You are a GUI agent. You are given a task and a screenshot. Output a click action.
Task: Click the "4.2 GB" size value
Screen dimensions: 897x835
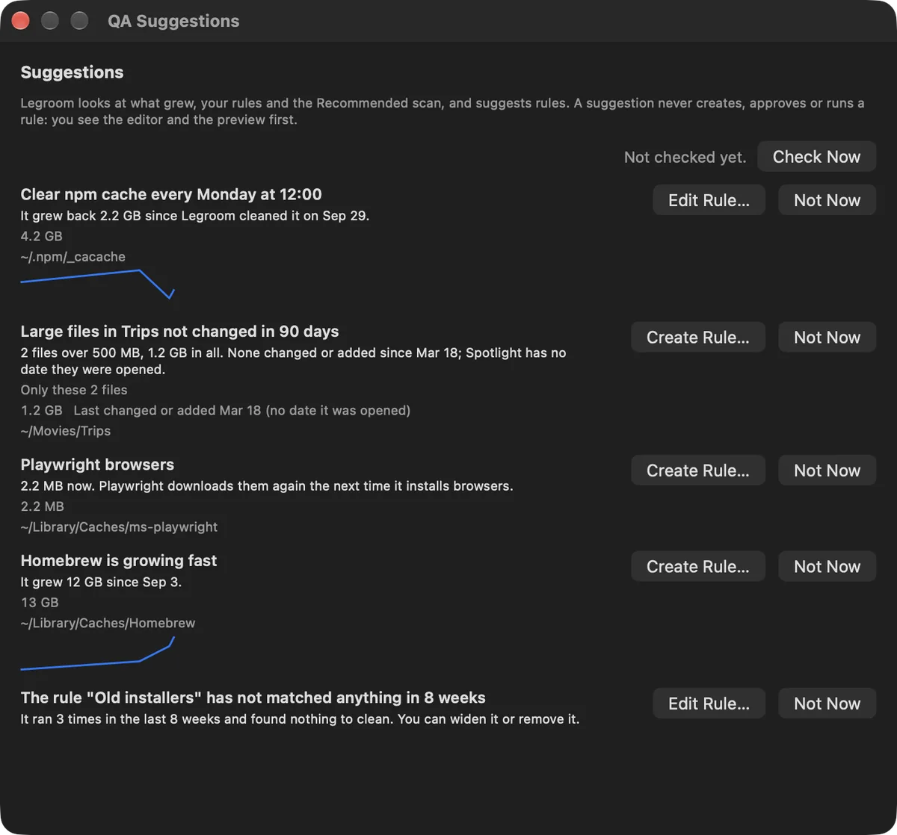tap(41, 236)
